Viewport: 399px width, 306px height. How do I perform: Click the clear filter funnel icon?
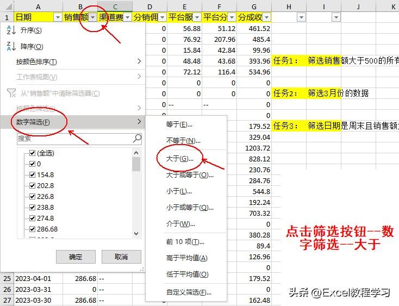click(x=10, y=93)
